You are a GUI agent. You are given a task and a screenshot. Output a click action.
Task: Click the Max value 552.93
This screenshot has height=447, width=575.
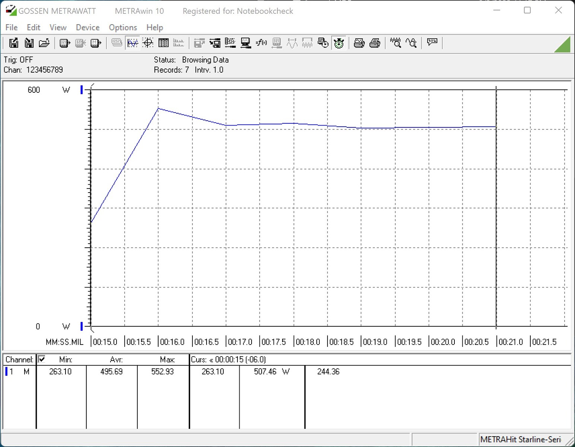(x=162, y=371)
